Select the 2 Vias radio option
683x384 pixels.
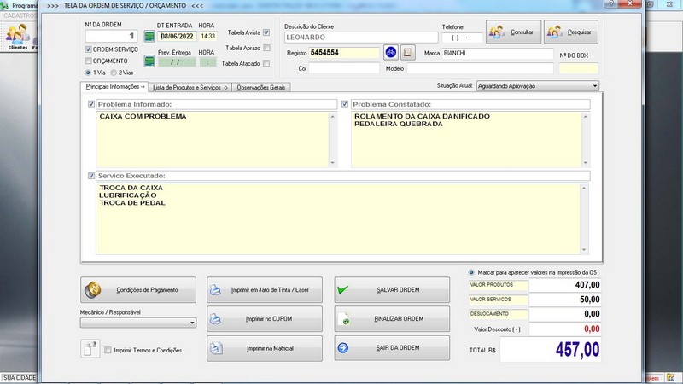click(x=114, y=73)
